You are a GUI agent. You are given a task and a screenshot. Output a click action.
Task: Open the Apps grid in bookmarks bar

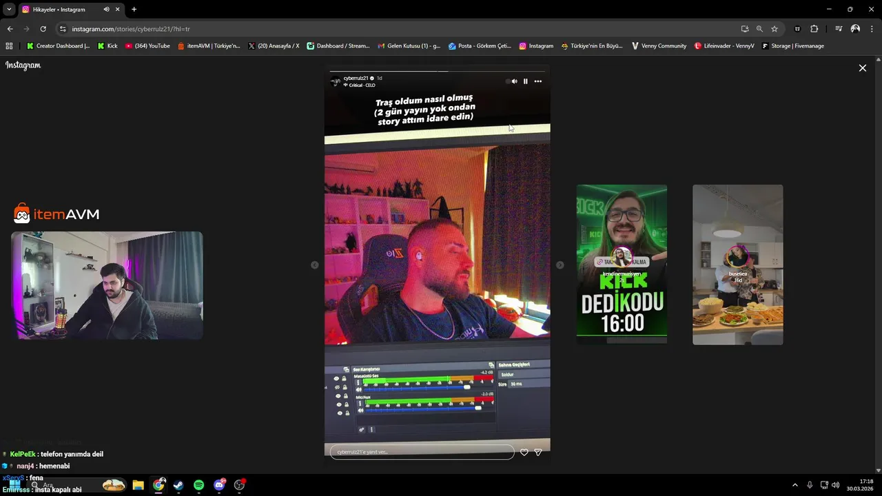point(9,46)
